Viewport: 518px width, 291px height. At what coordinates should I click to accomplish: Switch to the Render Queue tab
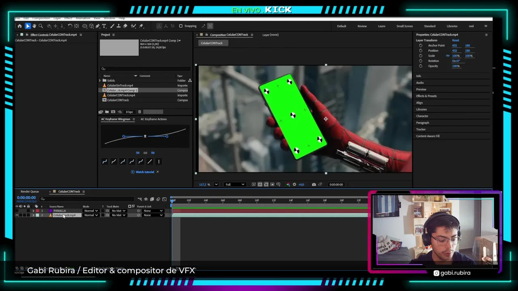pos(30,192)
